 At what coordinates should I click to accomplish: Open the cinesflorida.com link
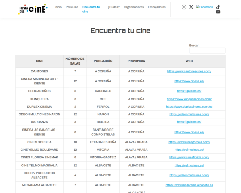(x=189, y=157)
